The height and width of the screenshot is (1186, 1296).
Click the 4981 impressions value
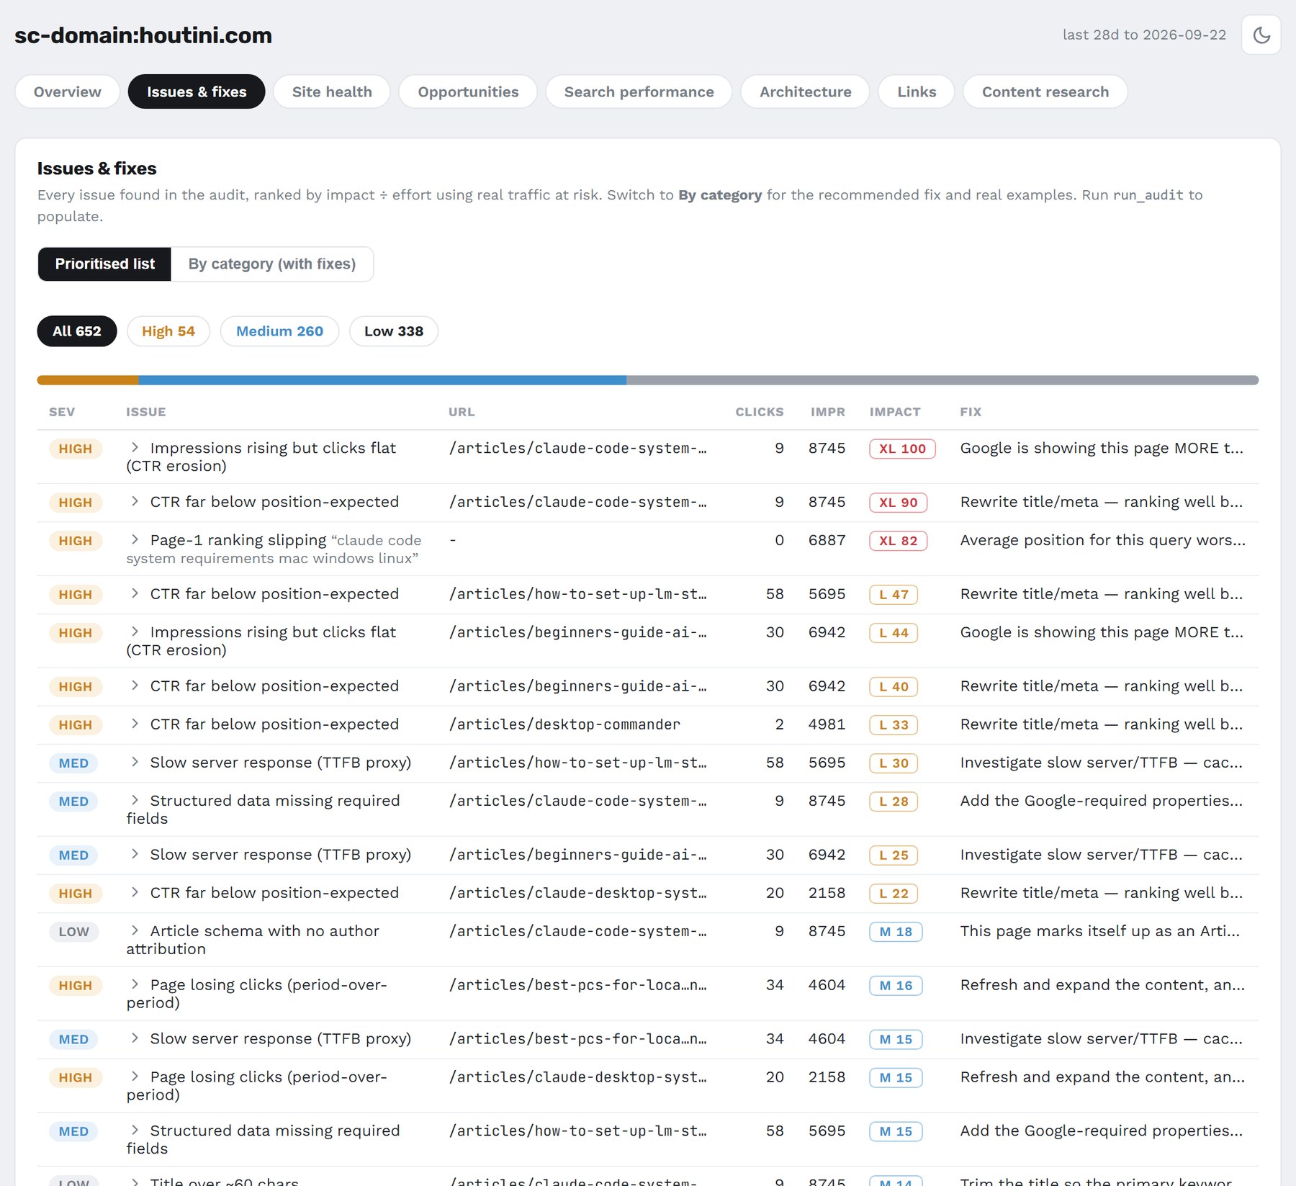point(827,724)
